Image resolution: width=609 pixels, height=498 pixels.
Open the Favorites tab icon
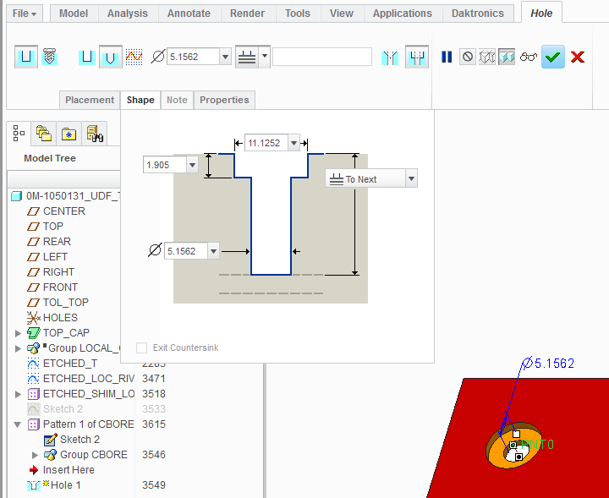point(95,133)
